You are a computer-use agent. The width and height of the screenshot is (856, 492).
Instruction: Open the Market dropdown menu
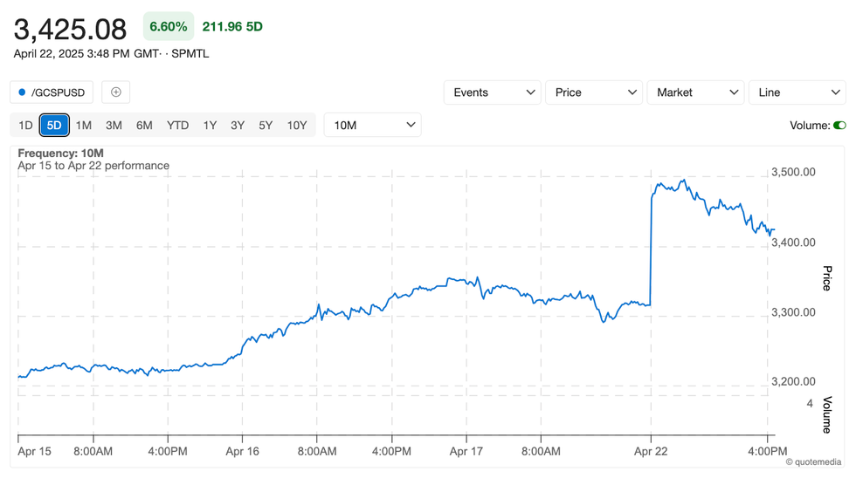click(695, 92)
